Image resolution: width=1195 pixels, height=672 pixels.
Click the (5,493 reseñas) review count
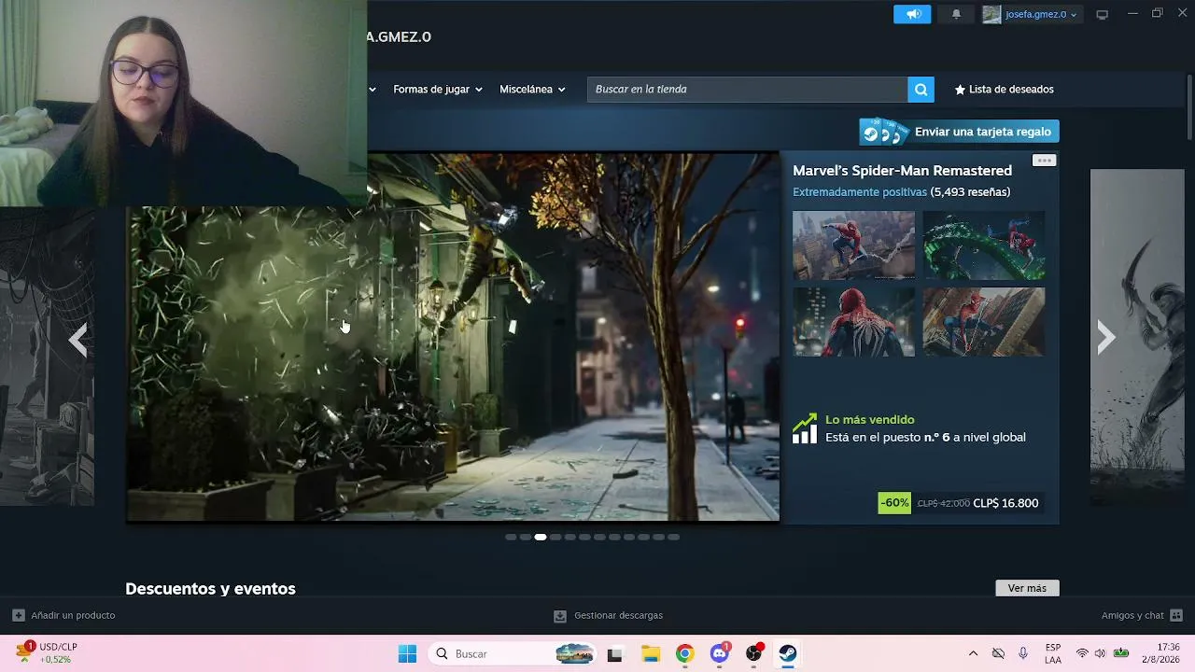[x=970, y=192]
